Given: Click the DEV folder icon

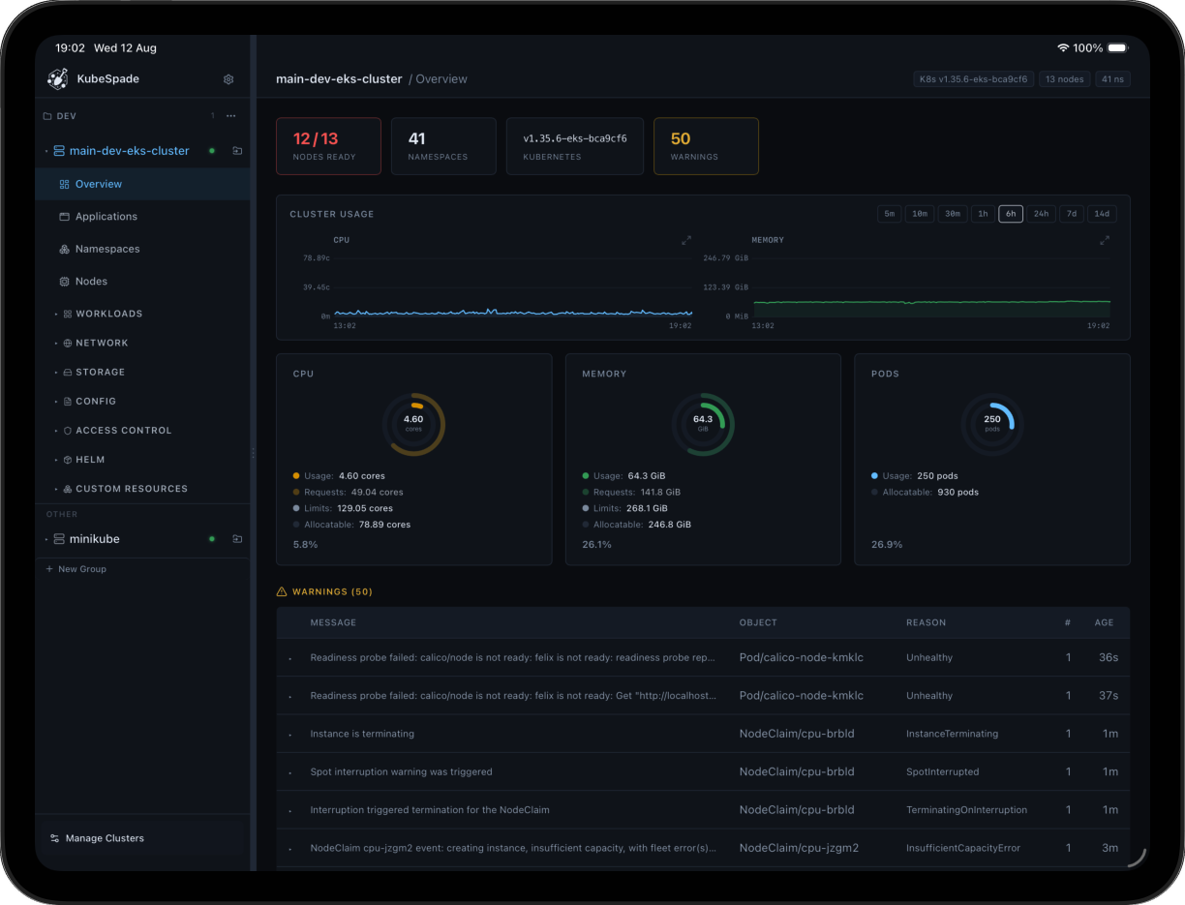Looking at the screenshot, I should (47, 116).
